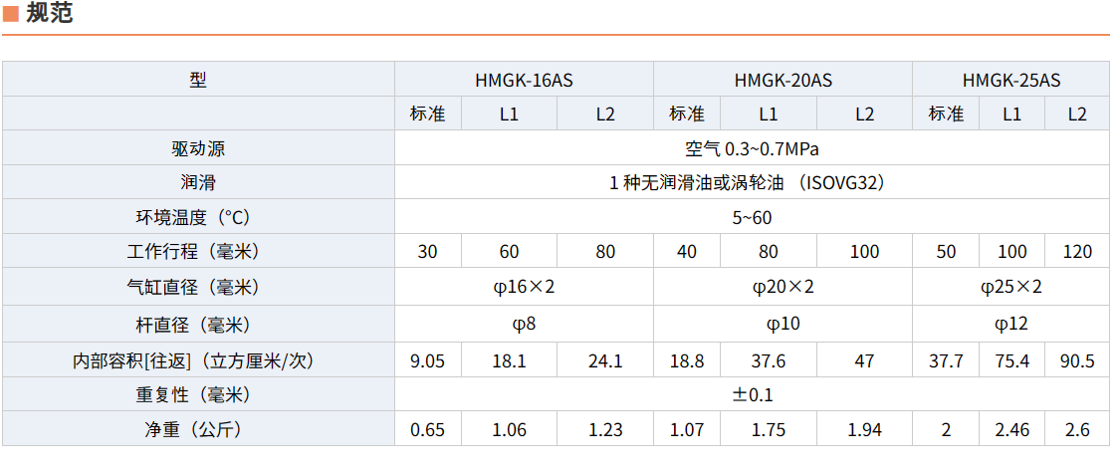The image size is (1119, 471).
Task: Click the HMGK-20AS column header
Action: pos(783,80)
